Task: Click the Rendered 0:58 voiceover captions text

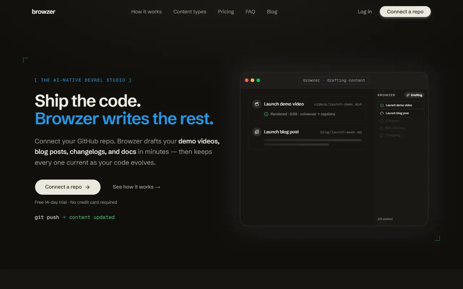Action: [303, 114]
